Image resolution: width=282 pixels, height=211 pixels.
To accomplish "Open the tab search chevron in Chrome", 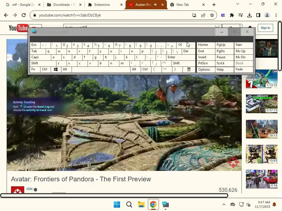I will tap(238, 4).
